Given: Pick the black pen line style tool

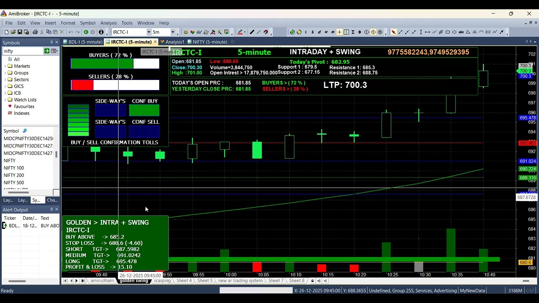Looking at the screenshot, I should pyautogui.click(x=252, y=32).
